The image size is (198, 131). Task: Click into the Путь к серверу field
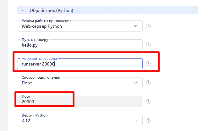click(80, 45)
